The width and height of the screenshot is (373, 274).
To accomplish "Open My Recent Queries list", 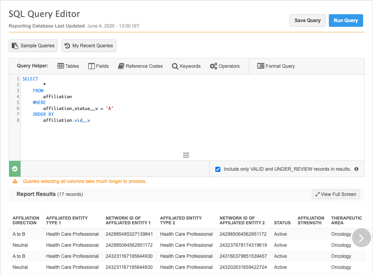I will 89,46.
